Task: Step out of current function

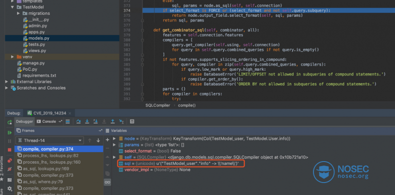Action: tap(112, 121)
